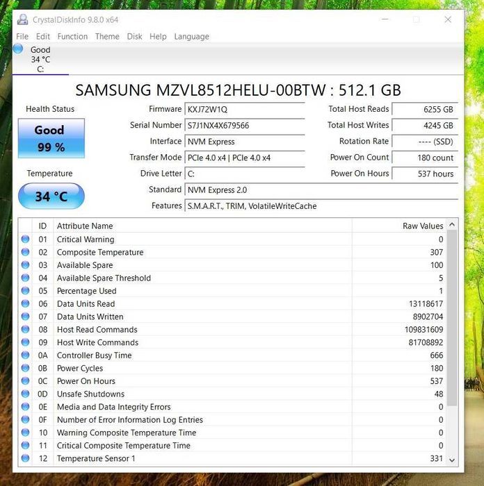This screenshot has height=486, width=484.
Task: Click the blue status orb for drive C:
Action: 18,49
